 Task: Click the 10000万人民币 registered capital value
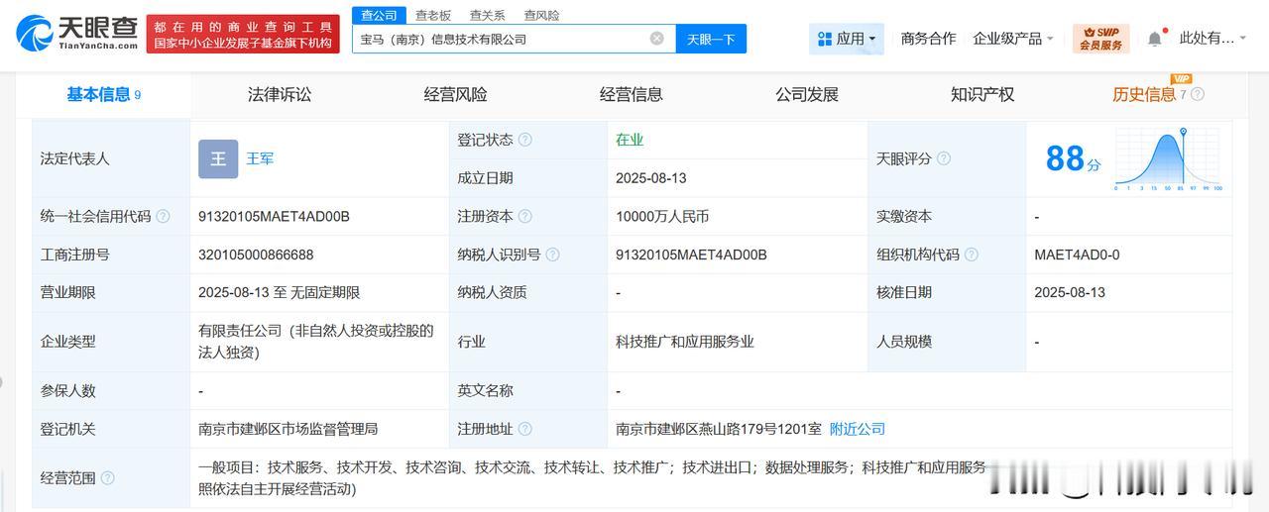tap(662, 216)
